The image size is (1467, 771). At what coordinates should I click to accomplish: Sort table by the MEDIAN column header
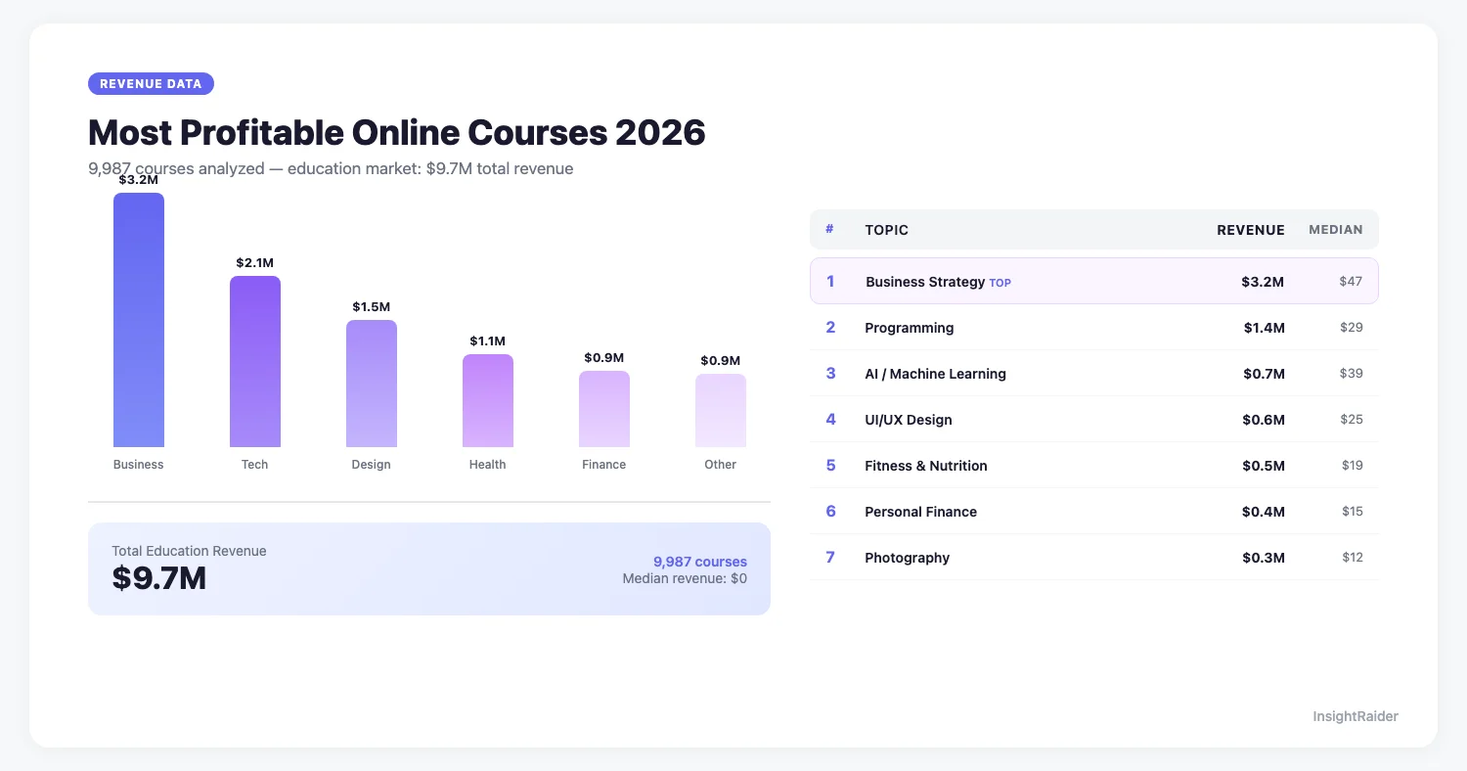(1335, 229)
